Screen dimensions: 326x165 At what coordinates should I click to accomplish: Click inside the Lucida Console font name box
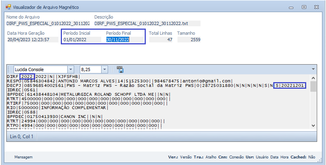point(41,70)
